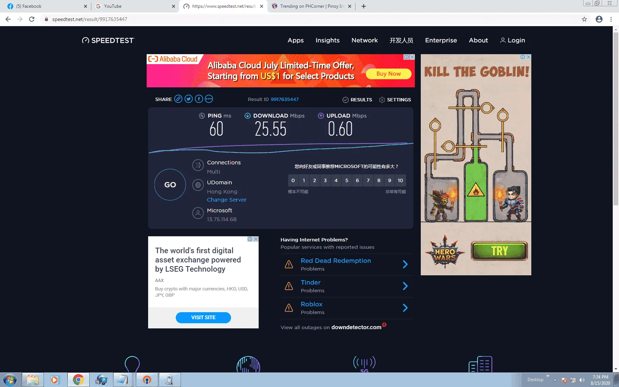Close the YouTube browser tab
Image resolution: width=619 pixels, height=387 pixels.
click(x=174, y=6)
